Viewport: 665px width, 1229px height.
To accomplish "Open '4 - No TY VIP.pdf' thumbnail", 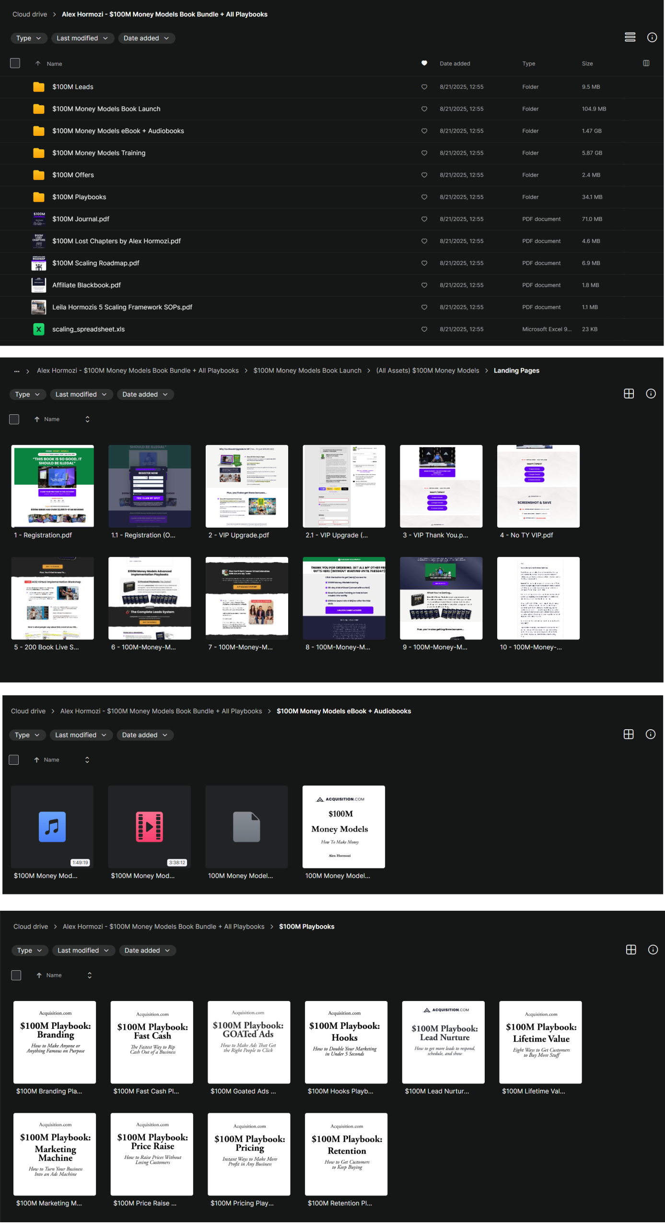I will coord(538,486).
